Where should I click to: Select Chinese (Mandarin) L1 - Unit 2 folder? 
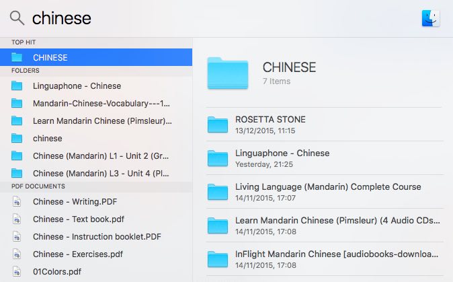102,156
